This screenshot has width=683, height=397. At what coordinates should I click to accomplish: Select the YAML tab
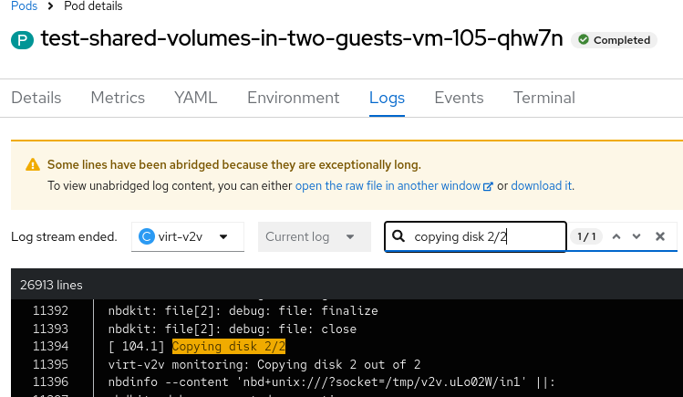click(x=195, y=98)
